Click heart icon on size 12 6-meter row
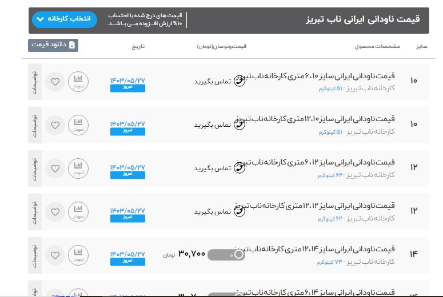This screenshot has width=443, height=297. point(55,168)
